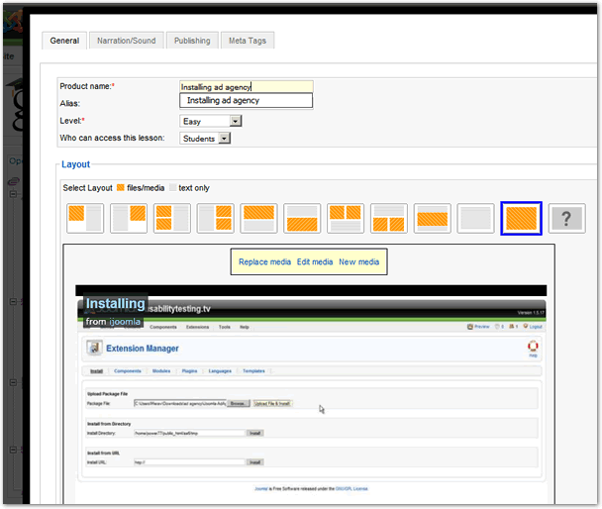The image size is (602, 509).
Task: Click Languages subtab in Extension Manager preview
Action: pos(220,370)
